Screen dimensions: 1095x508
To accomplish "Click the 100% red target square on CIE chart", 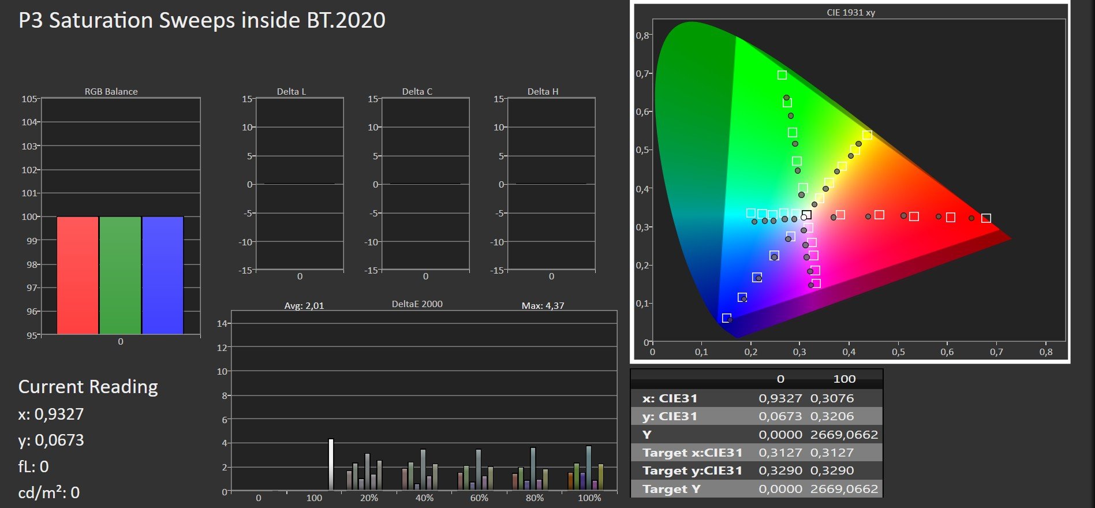I will [986, 218].
